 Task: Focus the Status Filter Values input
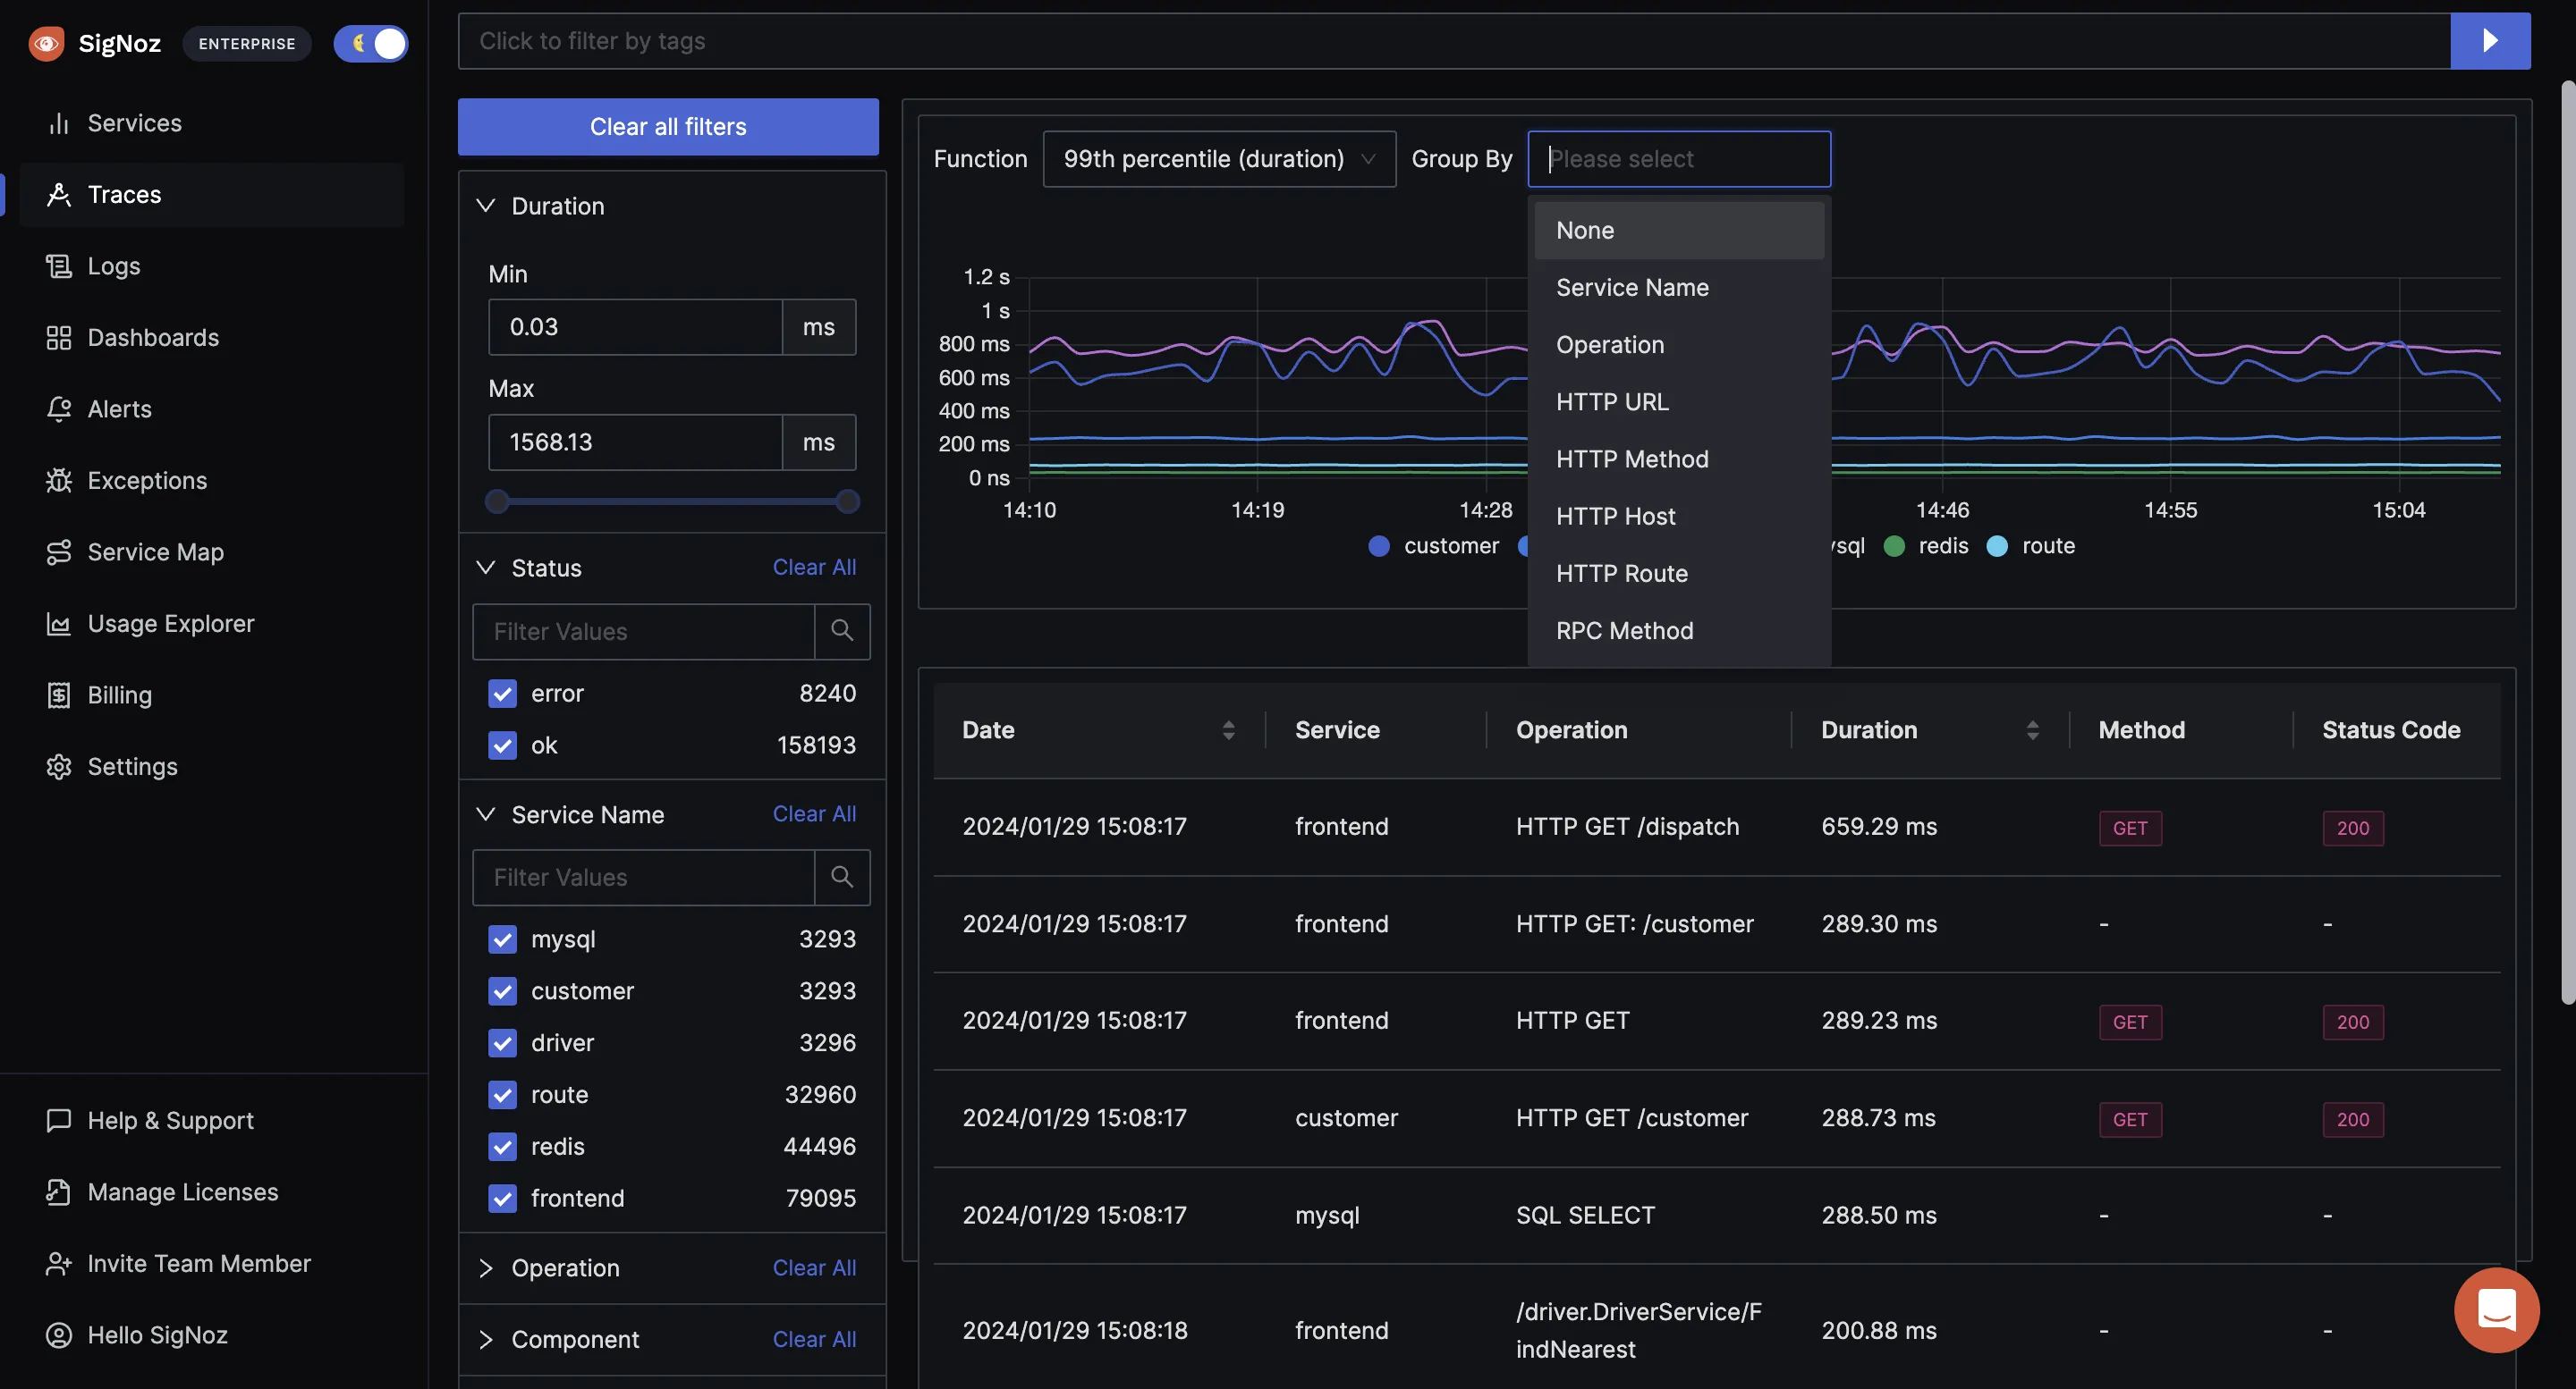643,630
